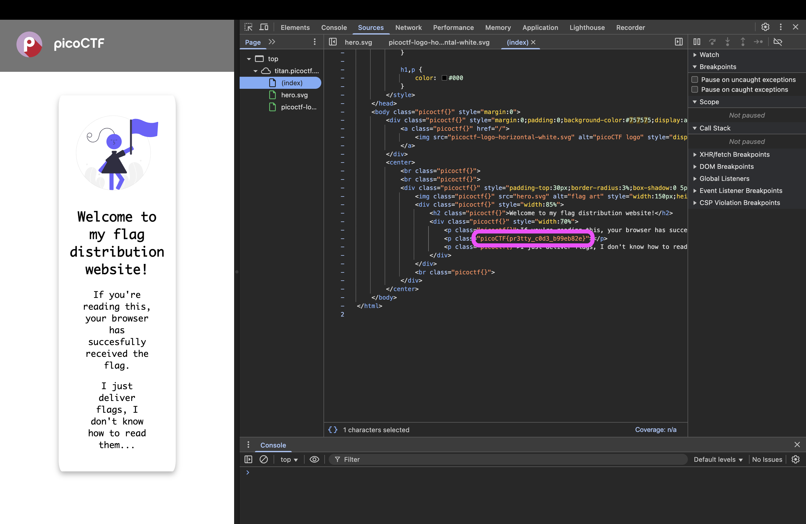Toggle the navigator sidebar icon

point(333,42)
